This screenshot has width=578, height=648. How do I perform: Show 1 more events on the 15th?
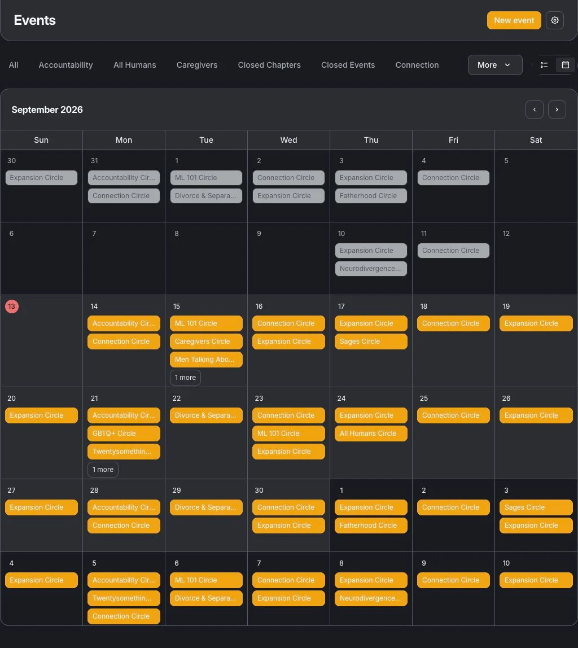185,377
